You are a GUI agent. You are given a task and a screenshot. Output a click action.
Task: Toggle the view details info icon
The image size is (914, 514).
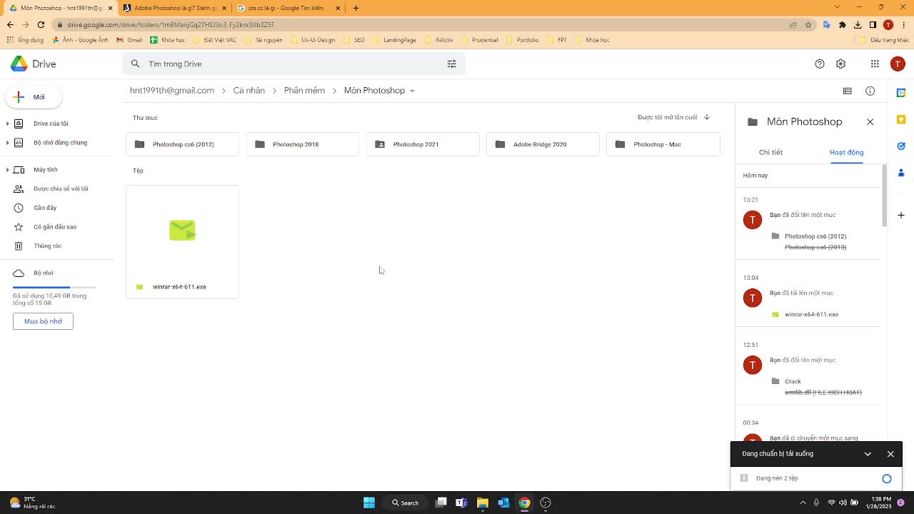(870, 91)
